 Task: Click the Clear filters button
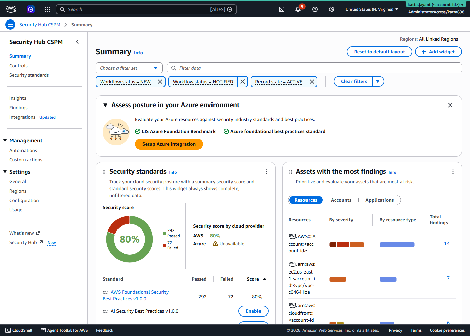[x=354, y=81]
